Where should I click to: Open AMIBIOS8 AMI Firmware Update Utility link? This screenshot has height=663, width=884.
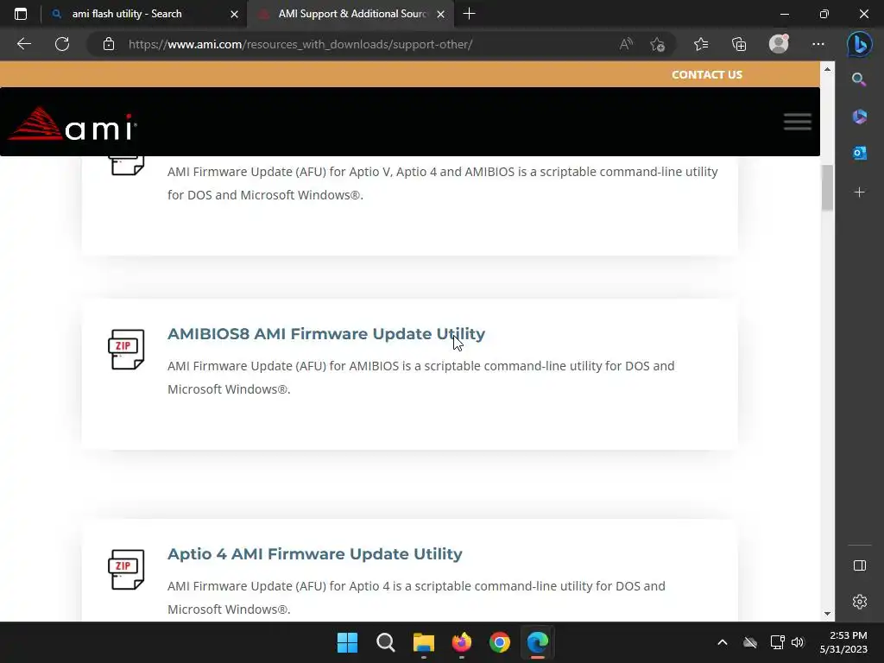325,334
